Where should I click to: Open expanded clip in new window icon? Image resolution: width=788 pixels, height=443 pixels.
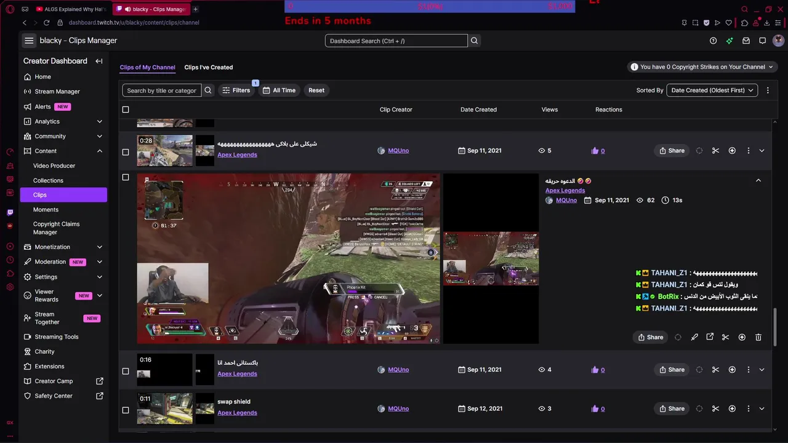[x=710, y=337]
